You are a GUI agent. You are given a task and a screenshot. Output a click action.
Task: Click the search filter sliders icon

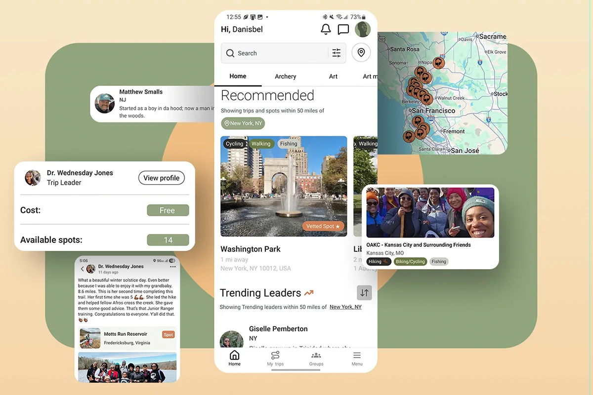click(x=337, y=53)
